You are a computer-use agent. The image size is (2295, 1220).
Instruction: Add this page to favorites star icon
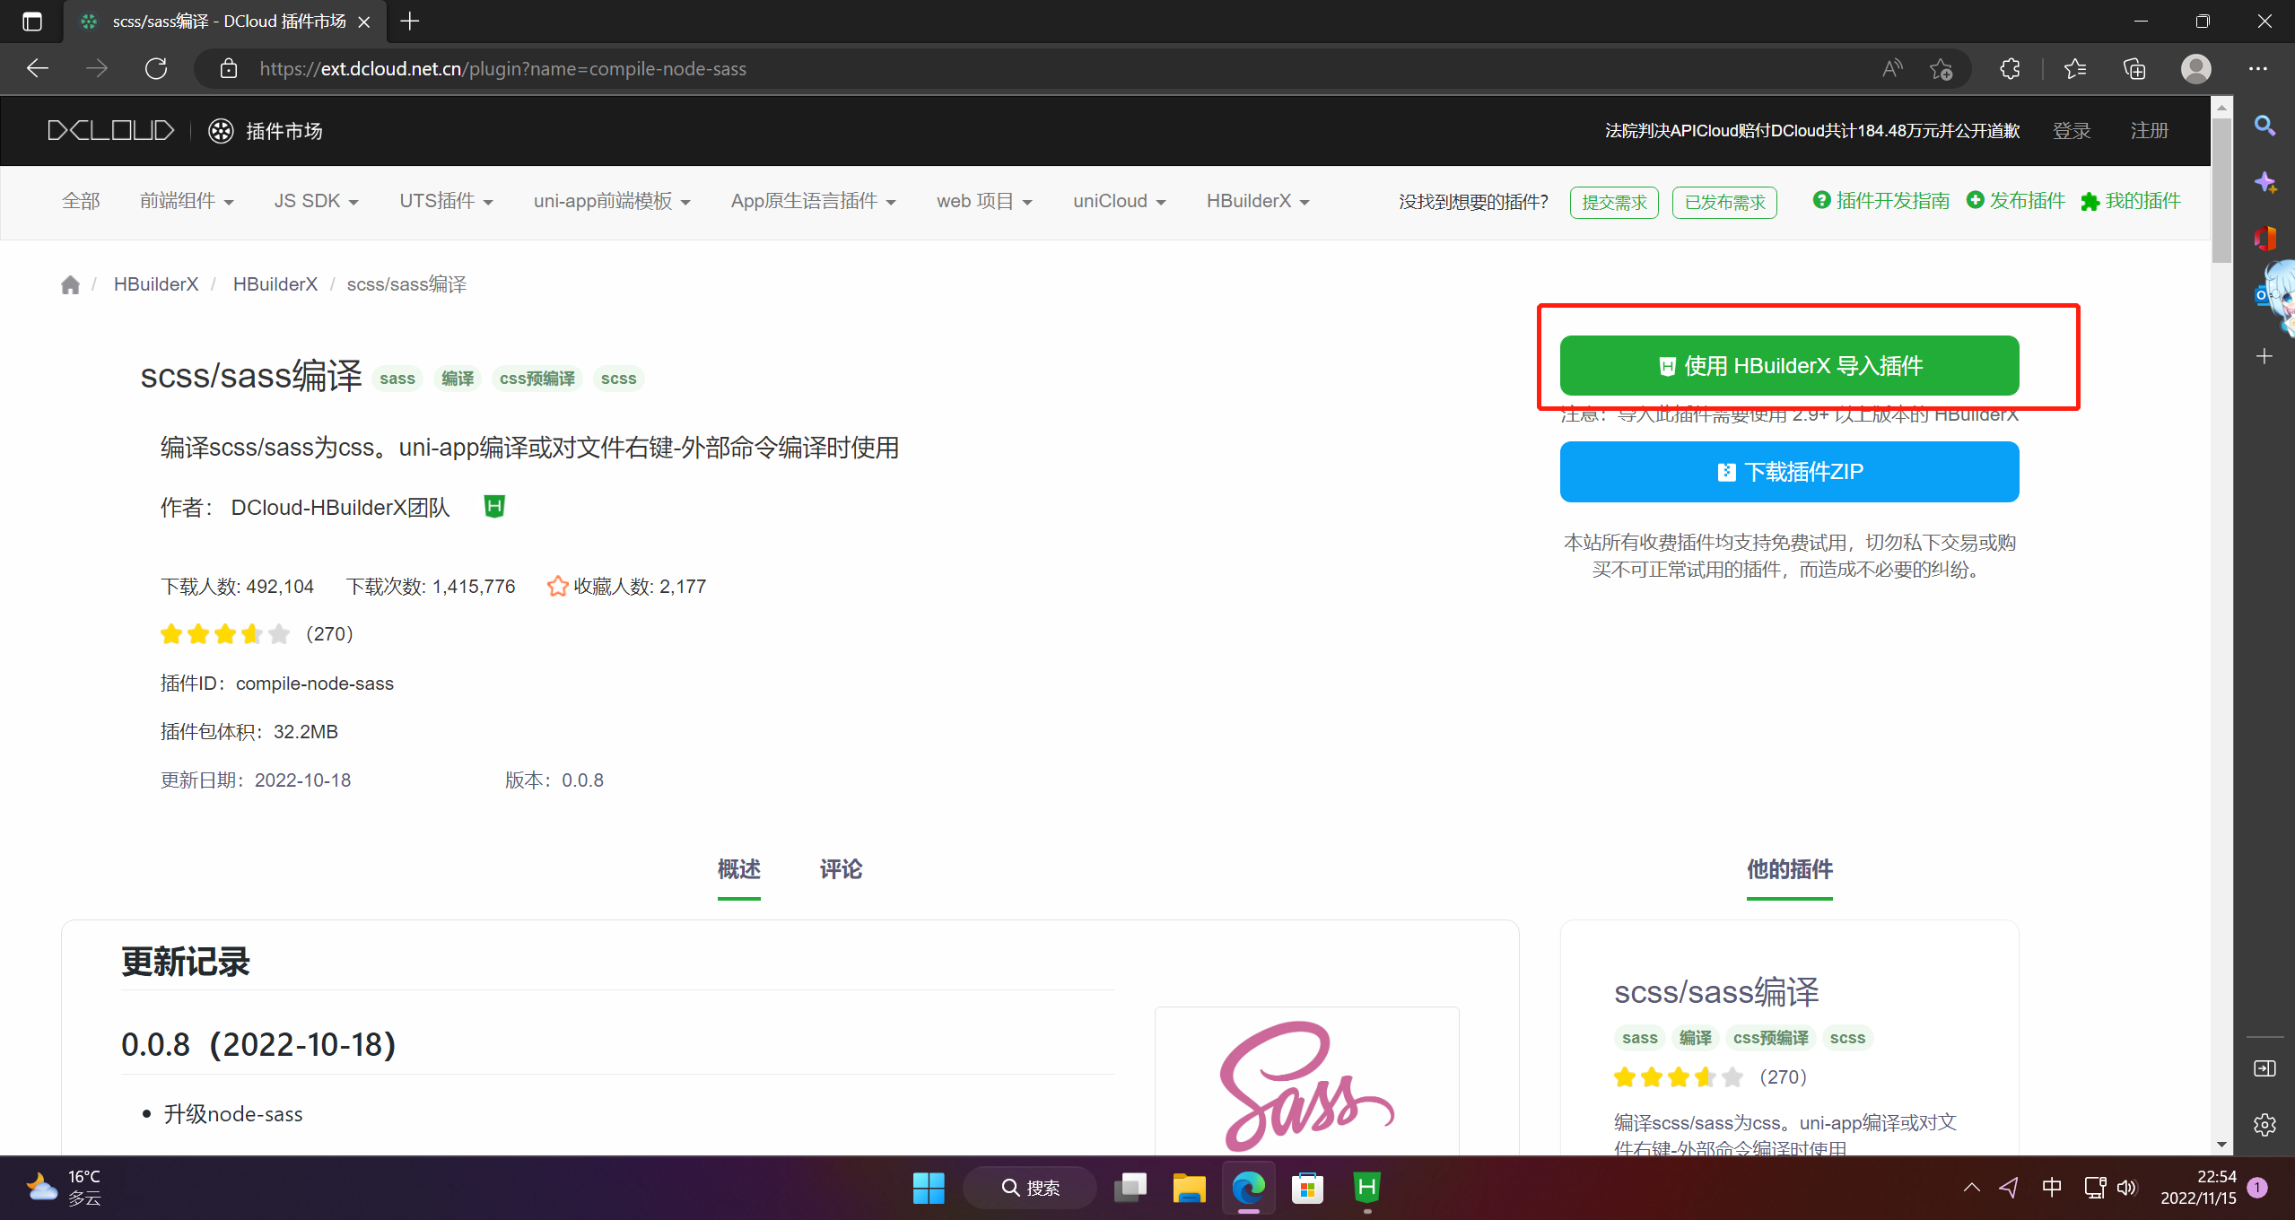click(1941, 68)
